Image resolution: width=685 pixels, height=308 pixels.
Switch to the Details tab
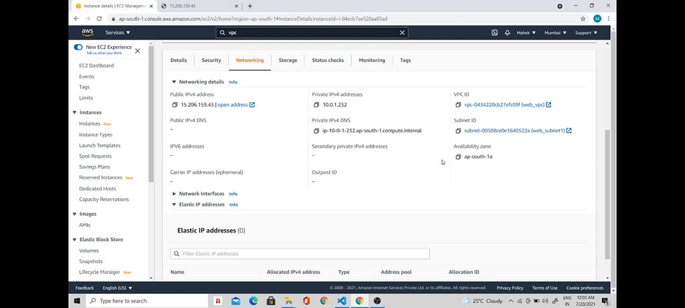(x=179, y=60)
